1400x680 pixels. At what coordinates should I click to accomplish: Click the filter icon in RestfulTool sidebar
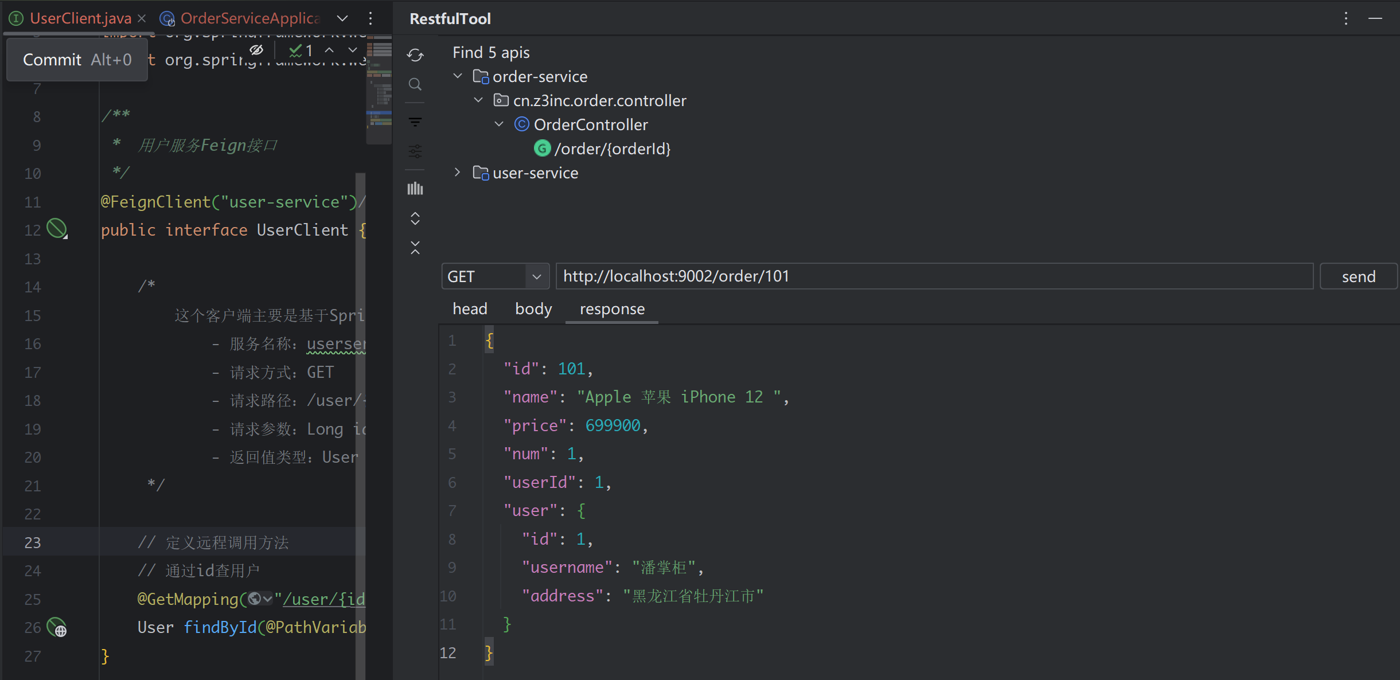[415, 122]
